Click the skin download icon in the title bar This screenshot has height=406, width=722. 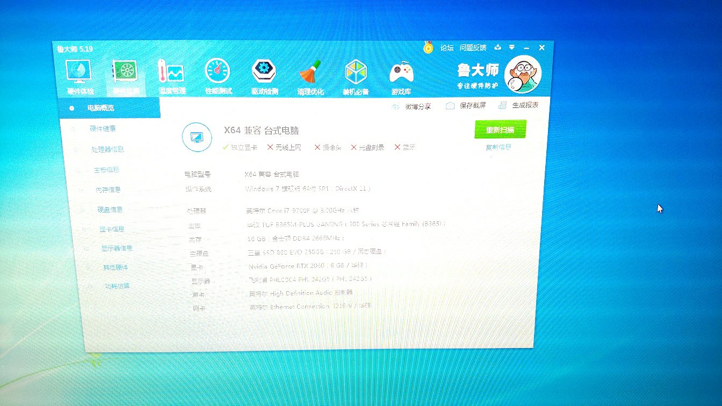click(x=498, y=47)
